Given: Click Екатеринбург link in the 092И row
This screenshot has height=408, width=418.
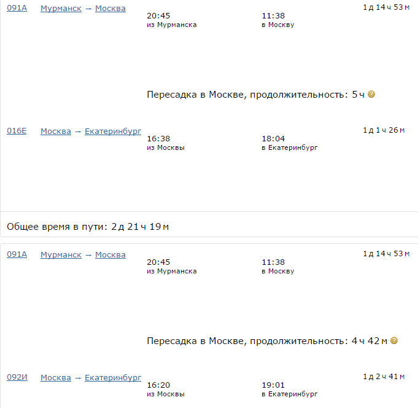Looking at the screenshot, I should tap(113, 377).
